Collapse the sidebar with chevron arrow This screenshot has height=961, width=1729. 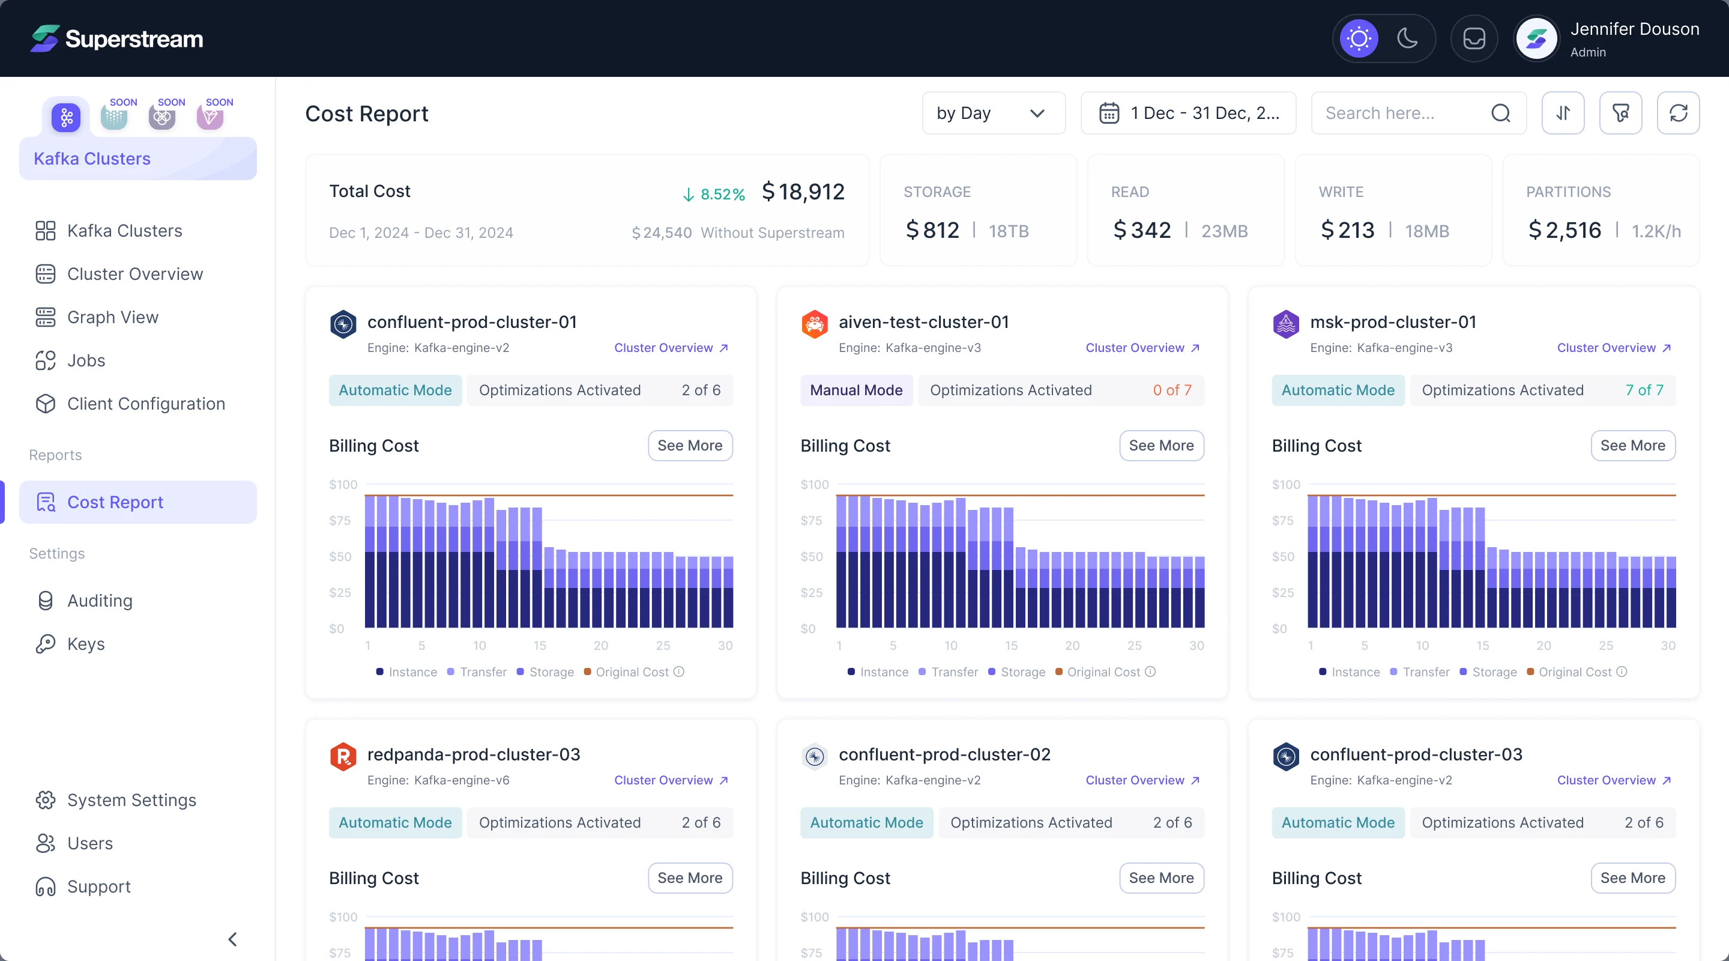point(233,939)
